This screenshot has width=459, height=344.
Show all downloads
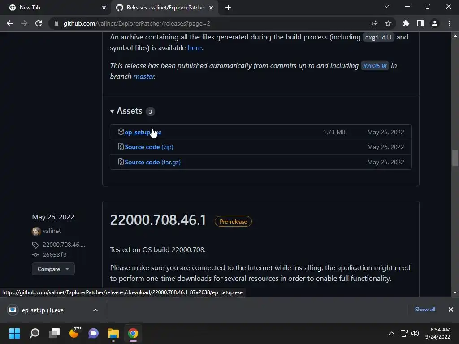click(425, 310)
